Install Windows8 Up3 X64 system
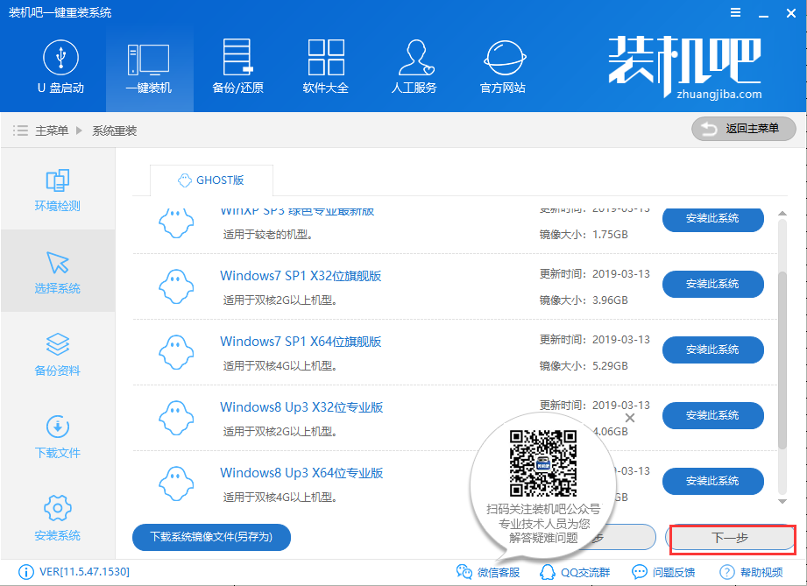The image size is (807, 586). (713, 481)
